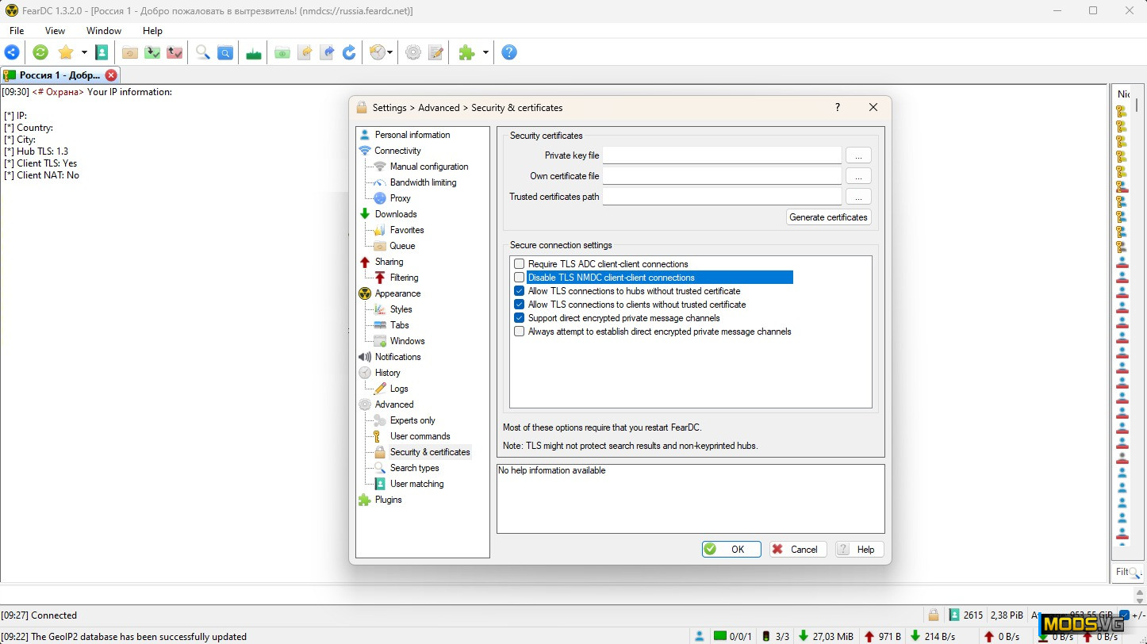Image resolution: width=1147 pixels, height=644 pixels.
Task: Open the Notepad icon in the toolbar
Action: (435, 52)
